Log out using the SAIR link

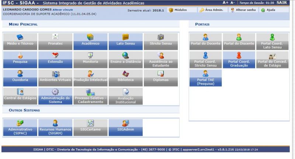point(281,3)
